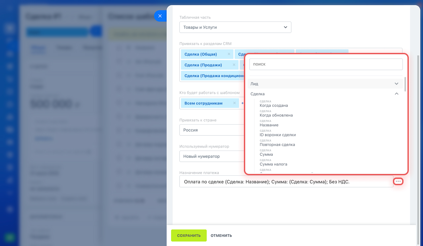Select the Когда создана field
423x246 pixels.
click(x=274, y=105)
